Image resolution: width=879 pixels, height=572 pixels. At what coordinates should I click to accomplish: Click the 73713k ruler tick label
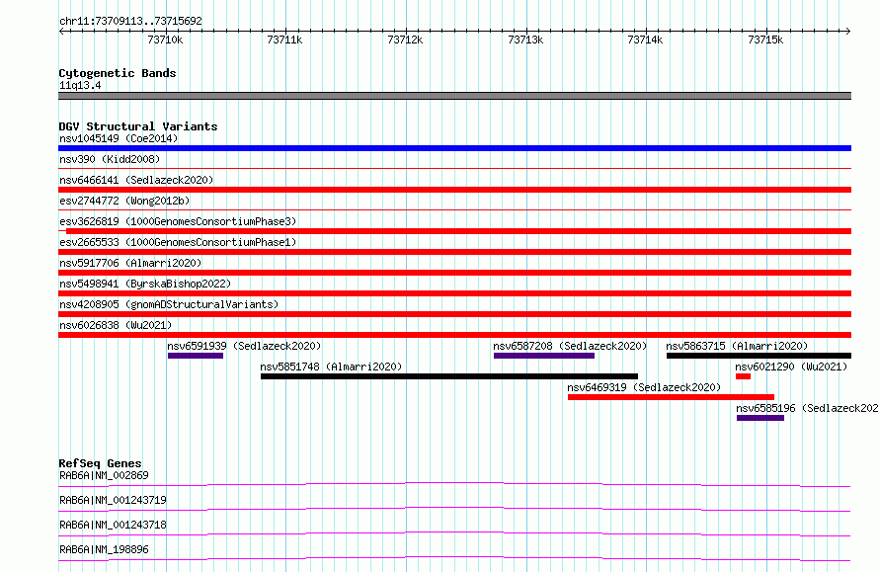pos(525,40)
